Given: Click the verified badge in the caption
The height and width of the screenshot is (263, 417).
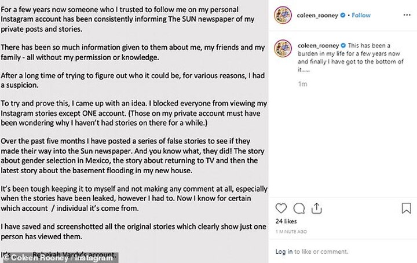Looking at the screenshot, I should [343, 45].
